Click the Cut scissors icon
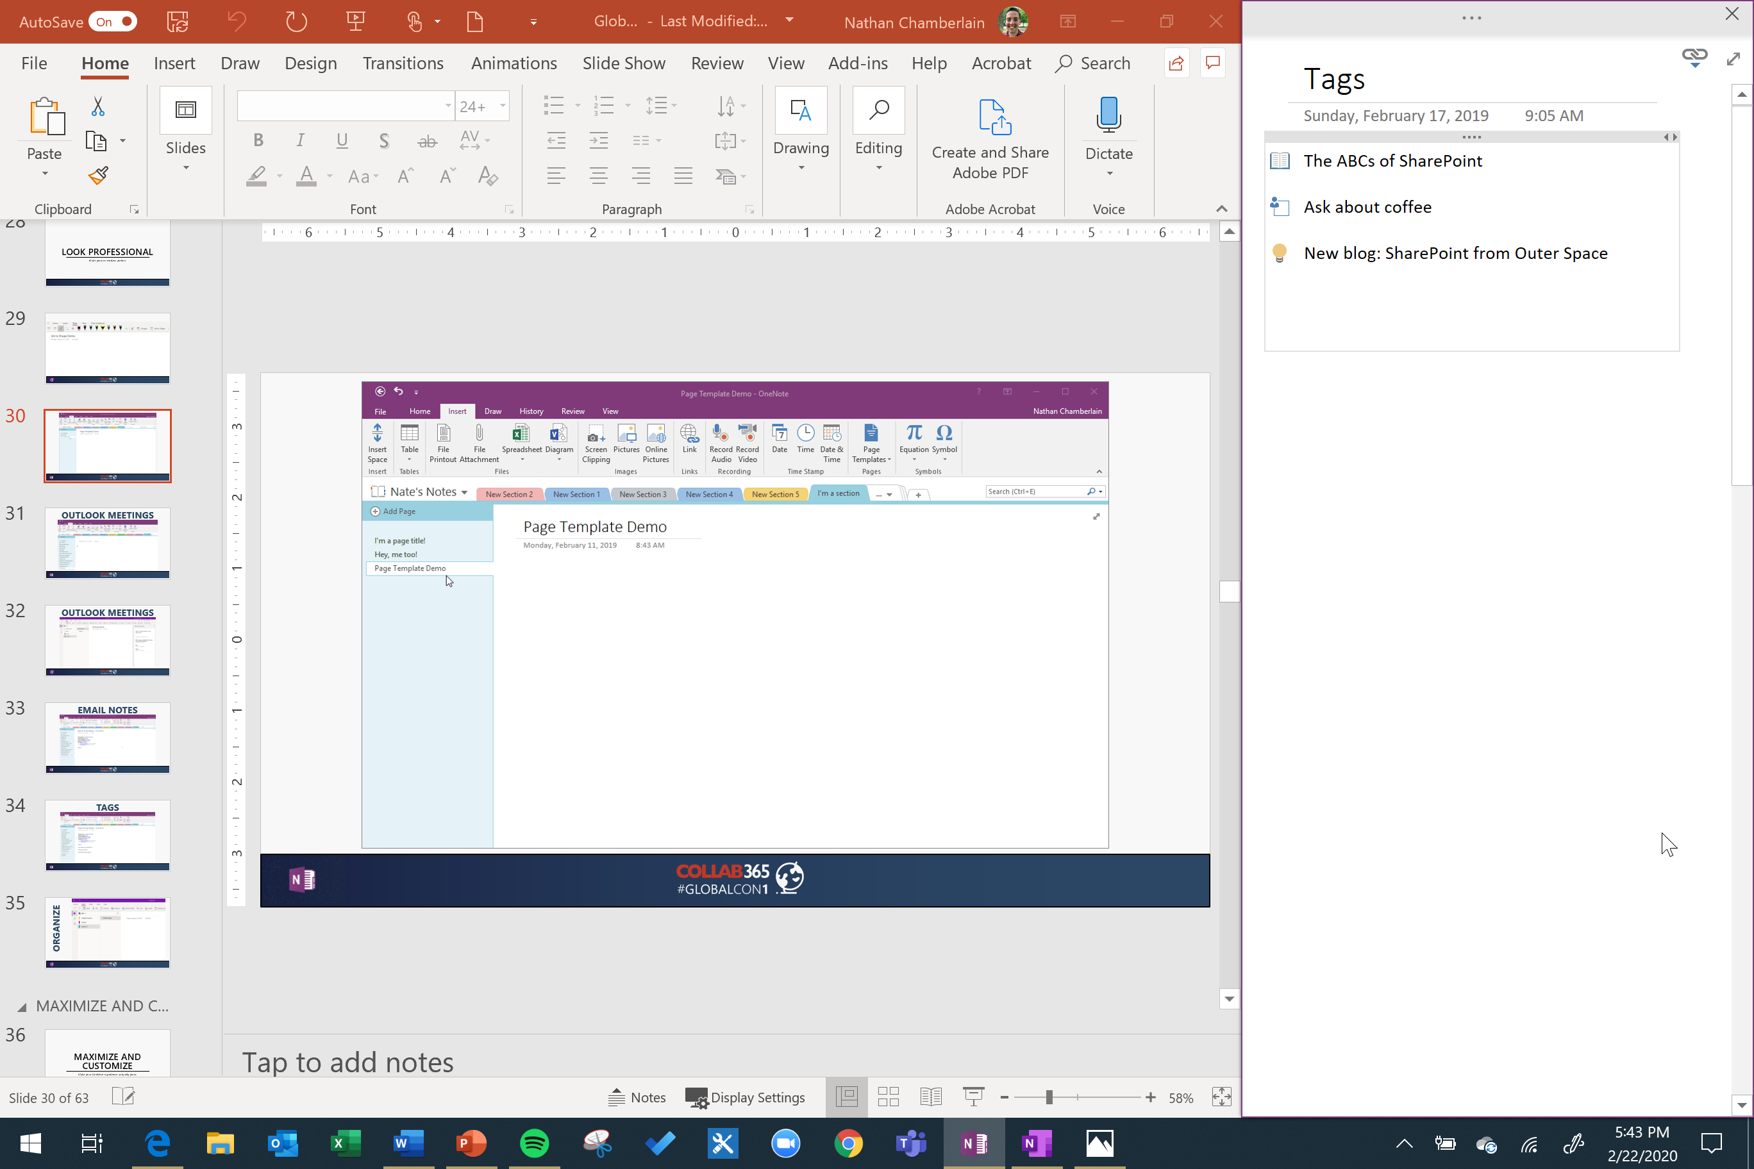1754x1169 pixels. [x=97, y=106]
